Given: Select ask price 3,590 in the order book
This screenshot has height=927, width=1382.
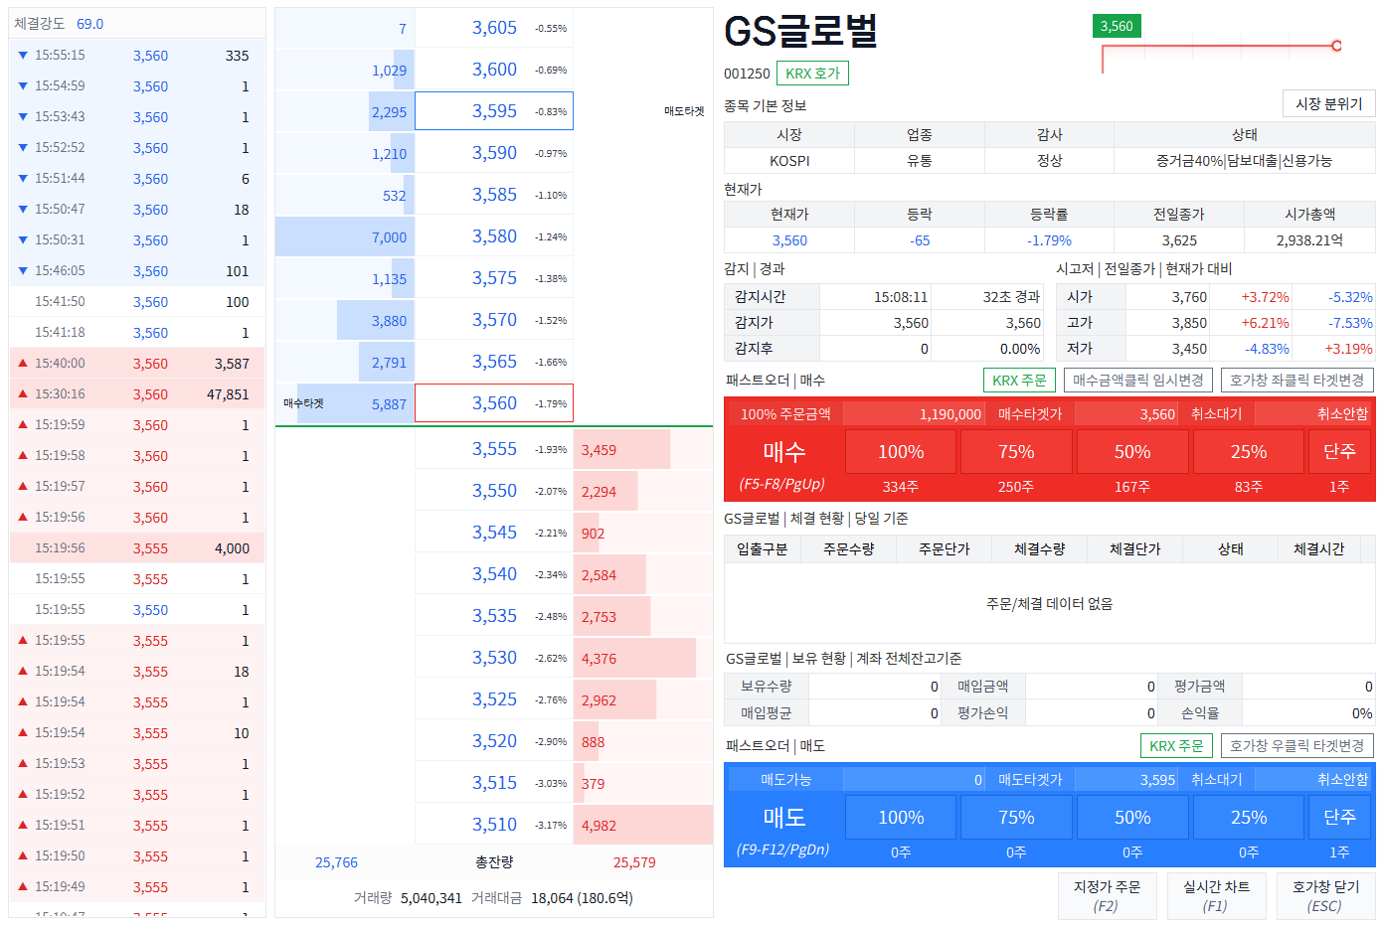Looking at the screenshot, I should click(494, 153).
